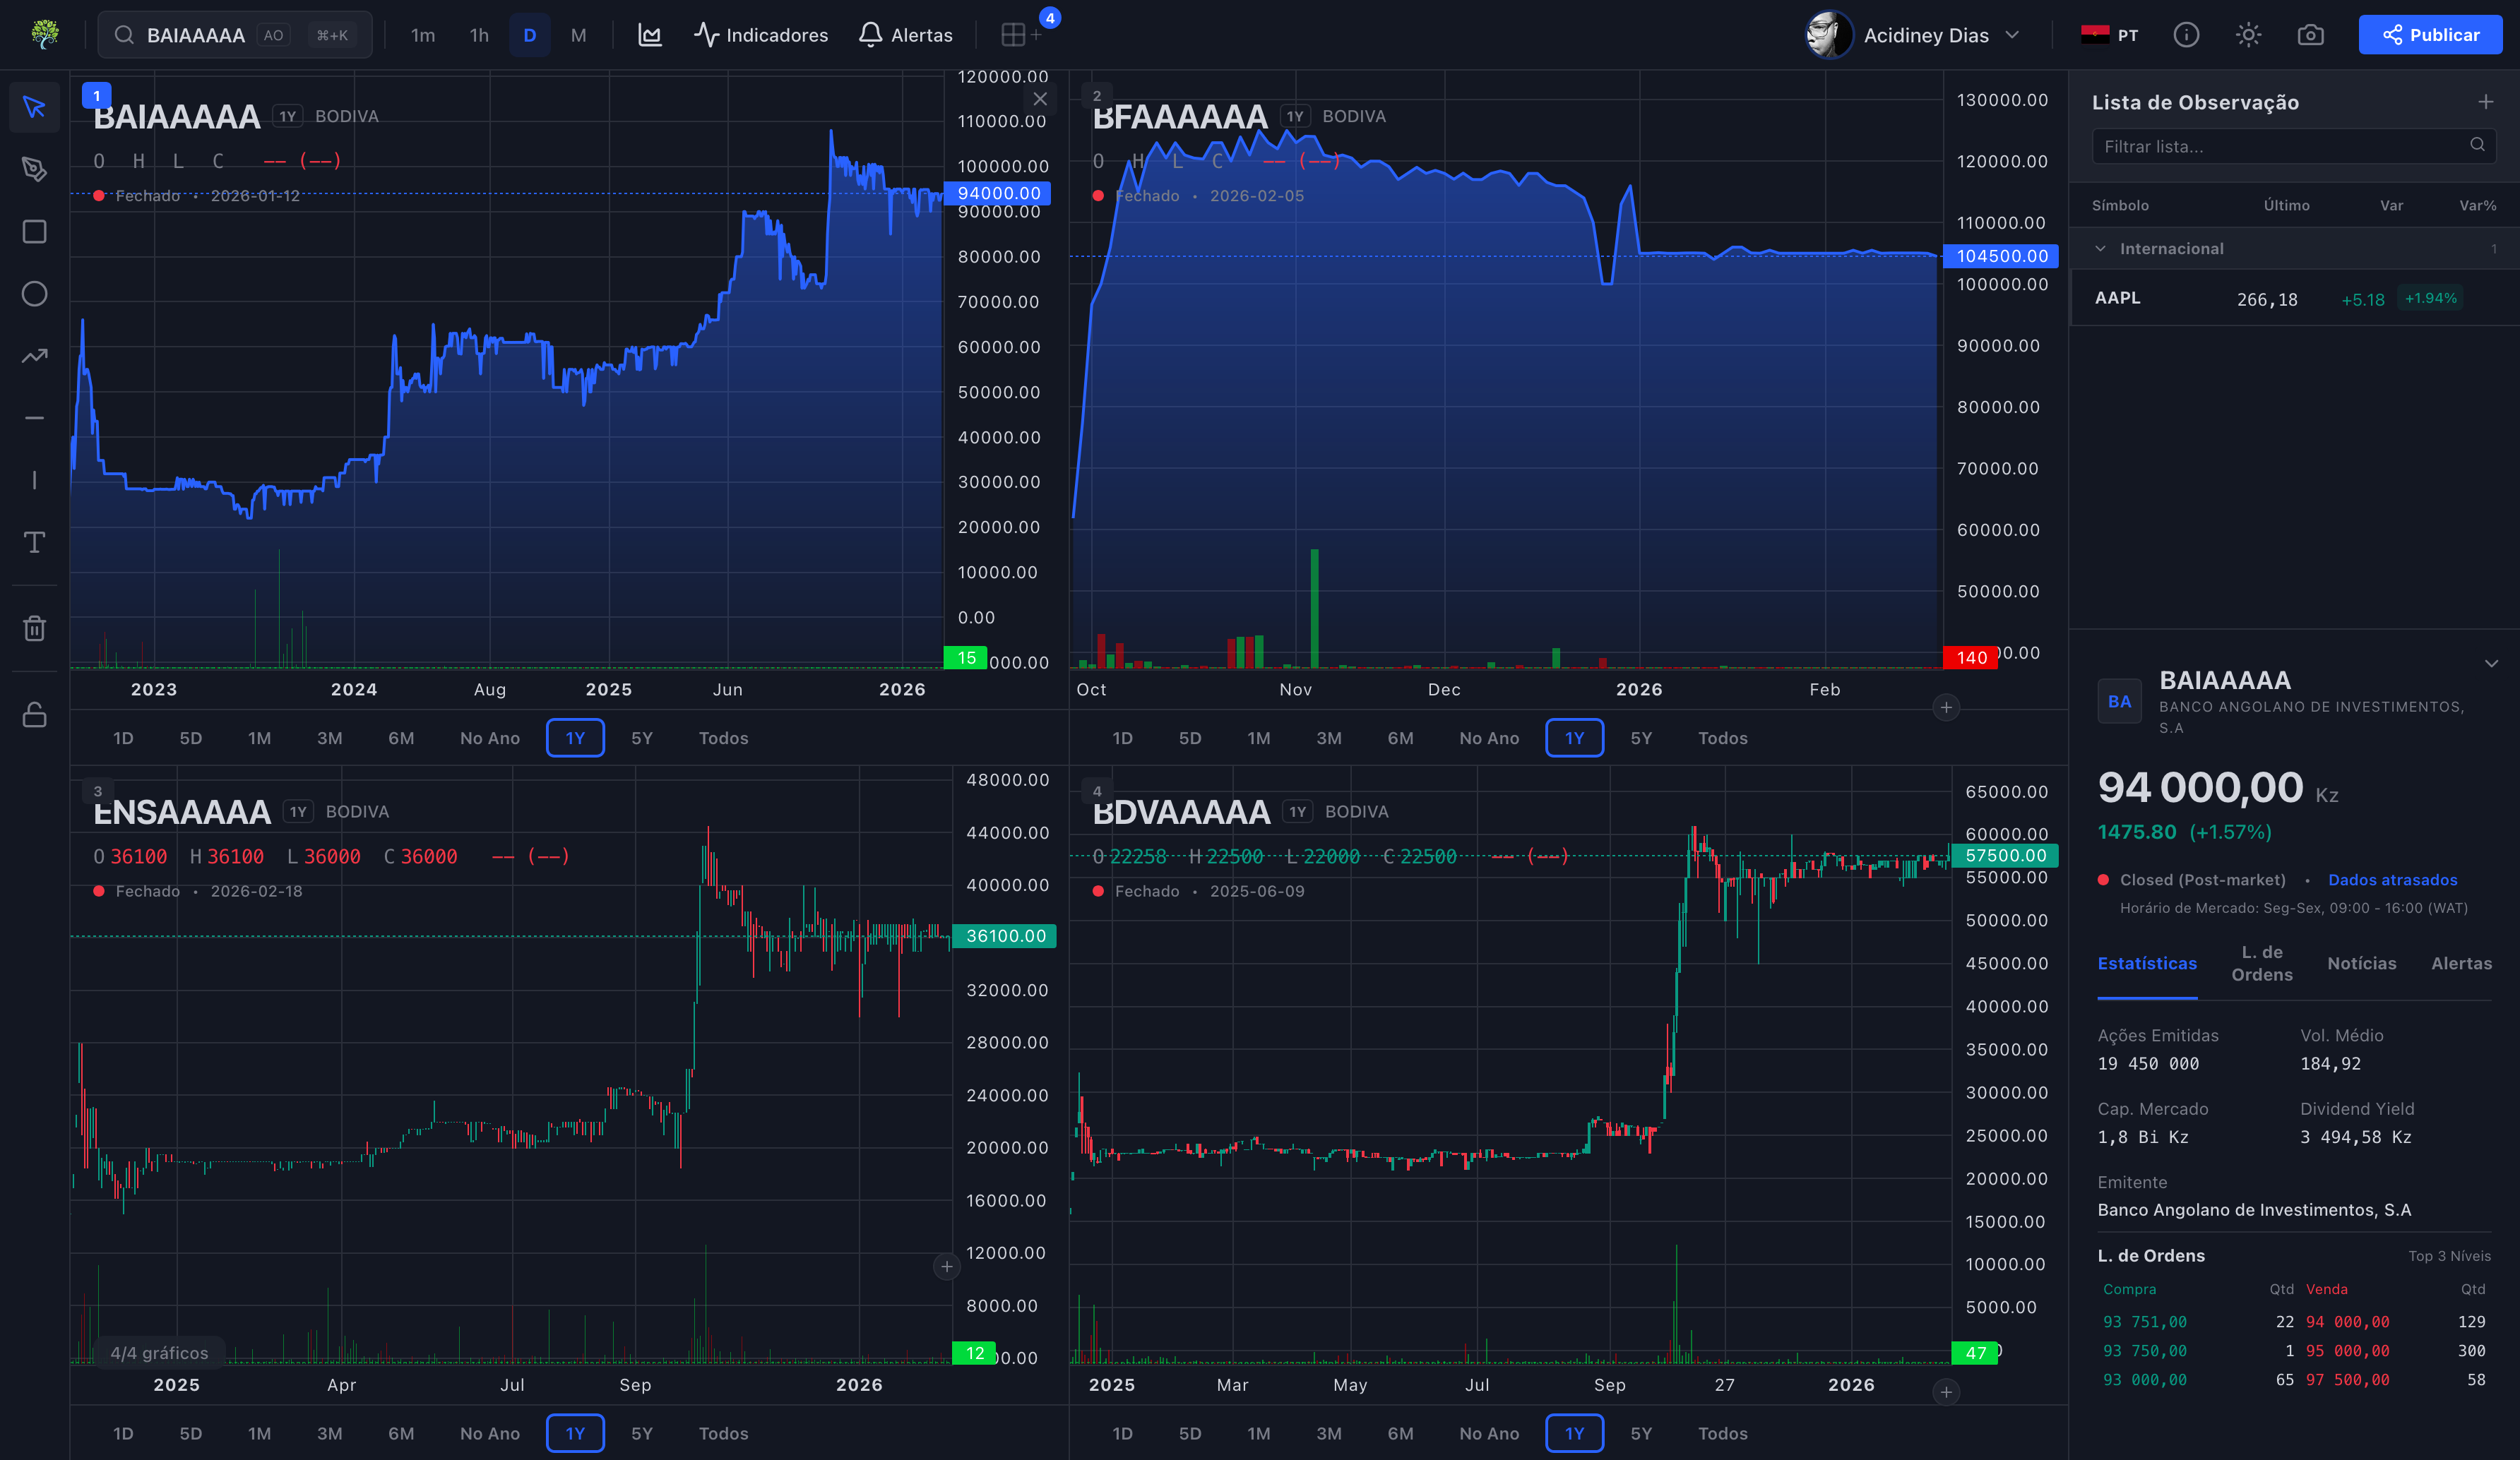This screenshot has height=1460, width=2520.
Task: Click the 104500.00 price label on BFAAAAAA
Action: click(x=2001, y=256)
